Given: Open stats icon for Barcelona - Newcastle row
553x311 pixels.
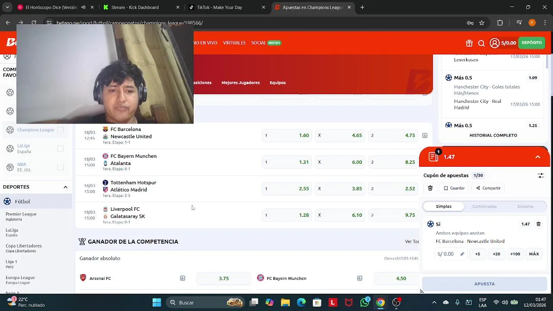Looking at the screenshot, I should point(425,136).
